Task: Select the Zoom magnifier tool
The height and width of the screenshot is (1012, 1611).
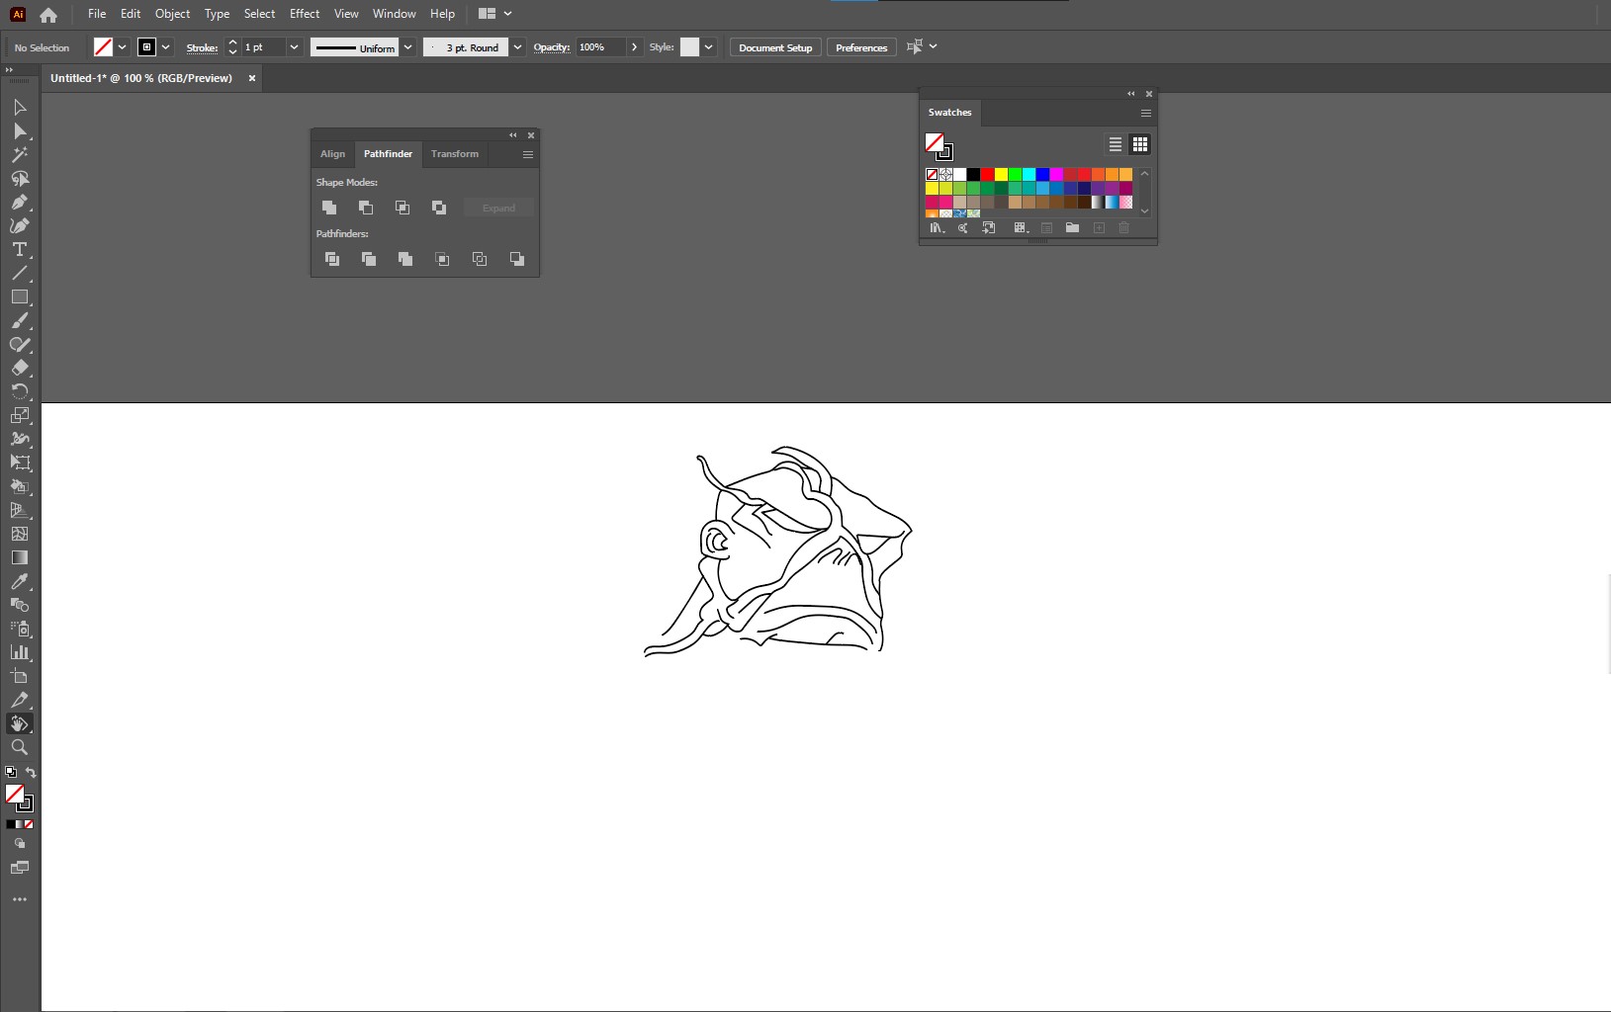Action: pyautogui.click(x=20, y=747)
